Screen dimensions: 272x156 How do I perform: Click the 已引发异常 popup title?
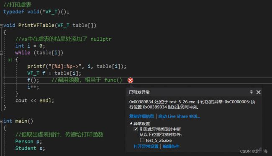[139, 92]
